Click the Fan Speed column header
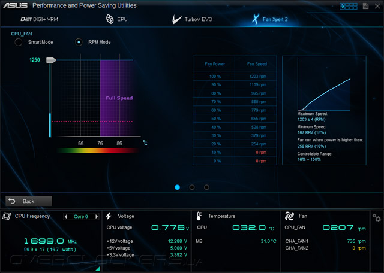The width and height of the screenshot is (384, 273). coord(257,64)
